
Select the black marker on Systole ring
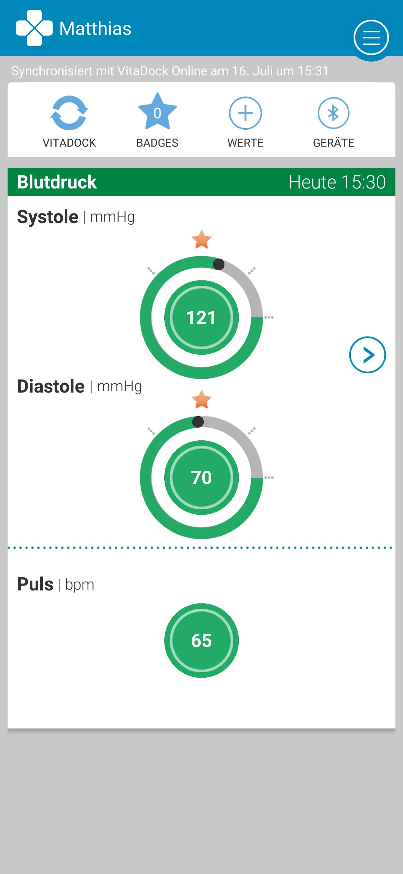(219, 264)
